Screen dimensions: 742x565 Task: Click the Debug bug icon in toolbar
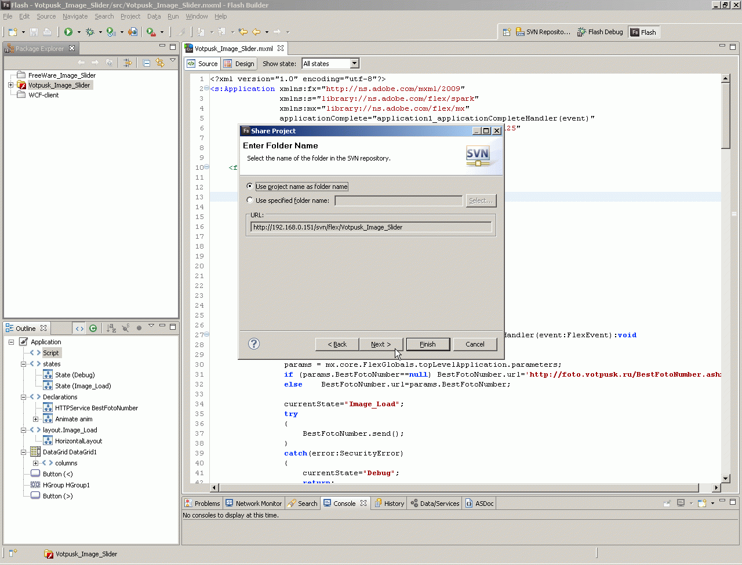(x=90, y=32)
